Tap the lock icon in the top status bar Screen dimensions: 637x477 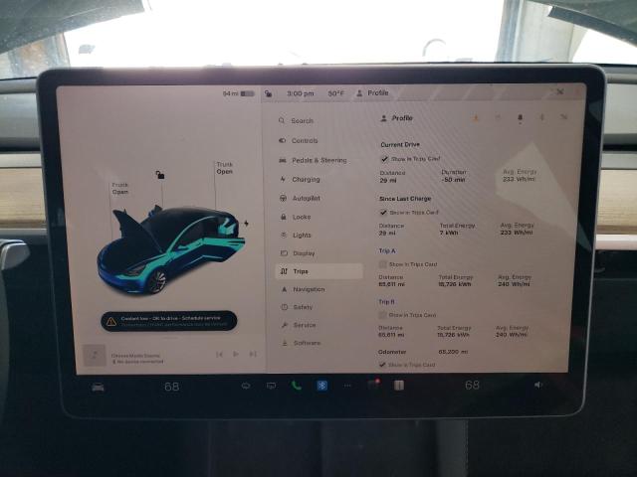point(268,93)
